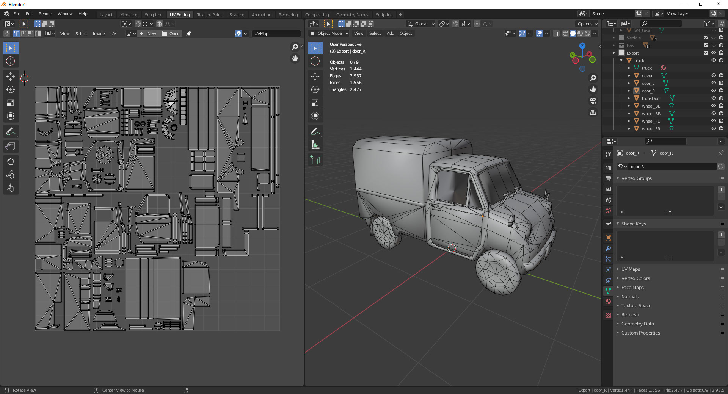The height and width of the screenshot is (394, 728).
Task: Open the Object Data properties tab
Action: [x=608, y=291]
